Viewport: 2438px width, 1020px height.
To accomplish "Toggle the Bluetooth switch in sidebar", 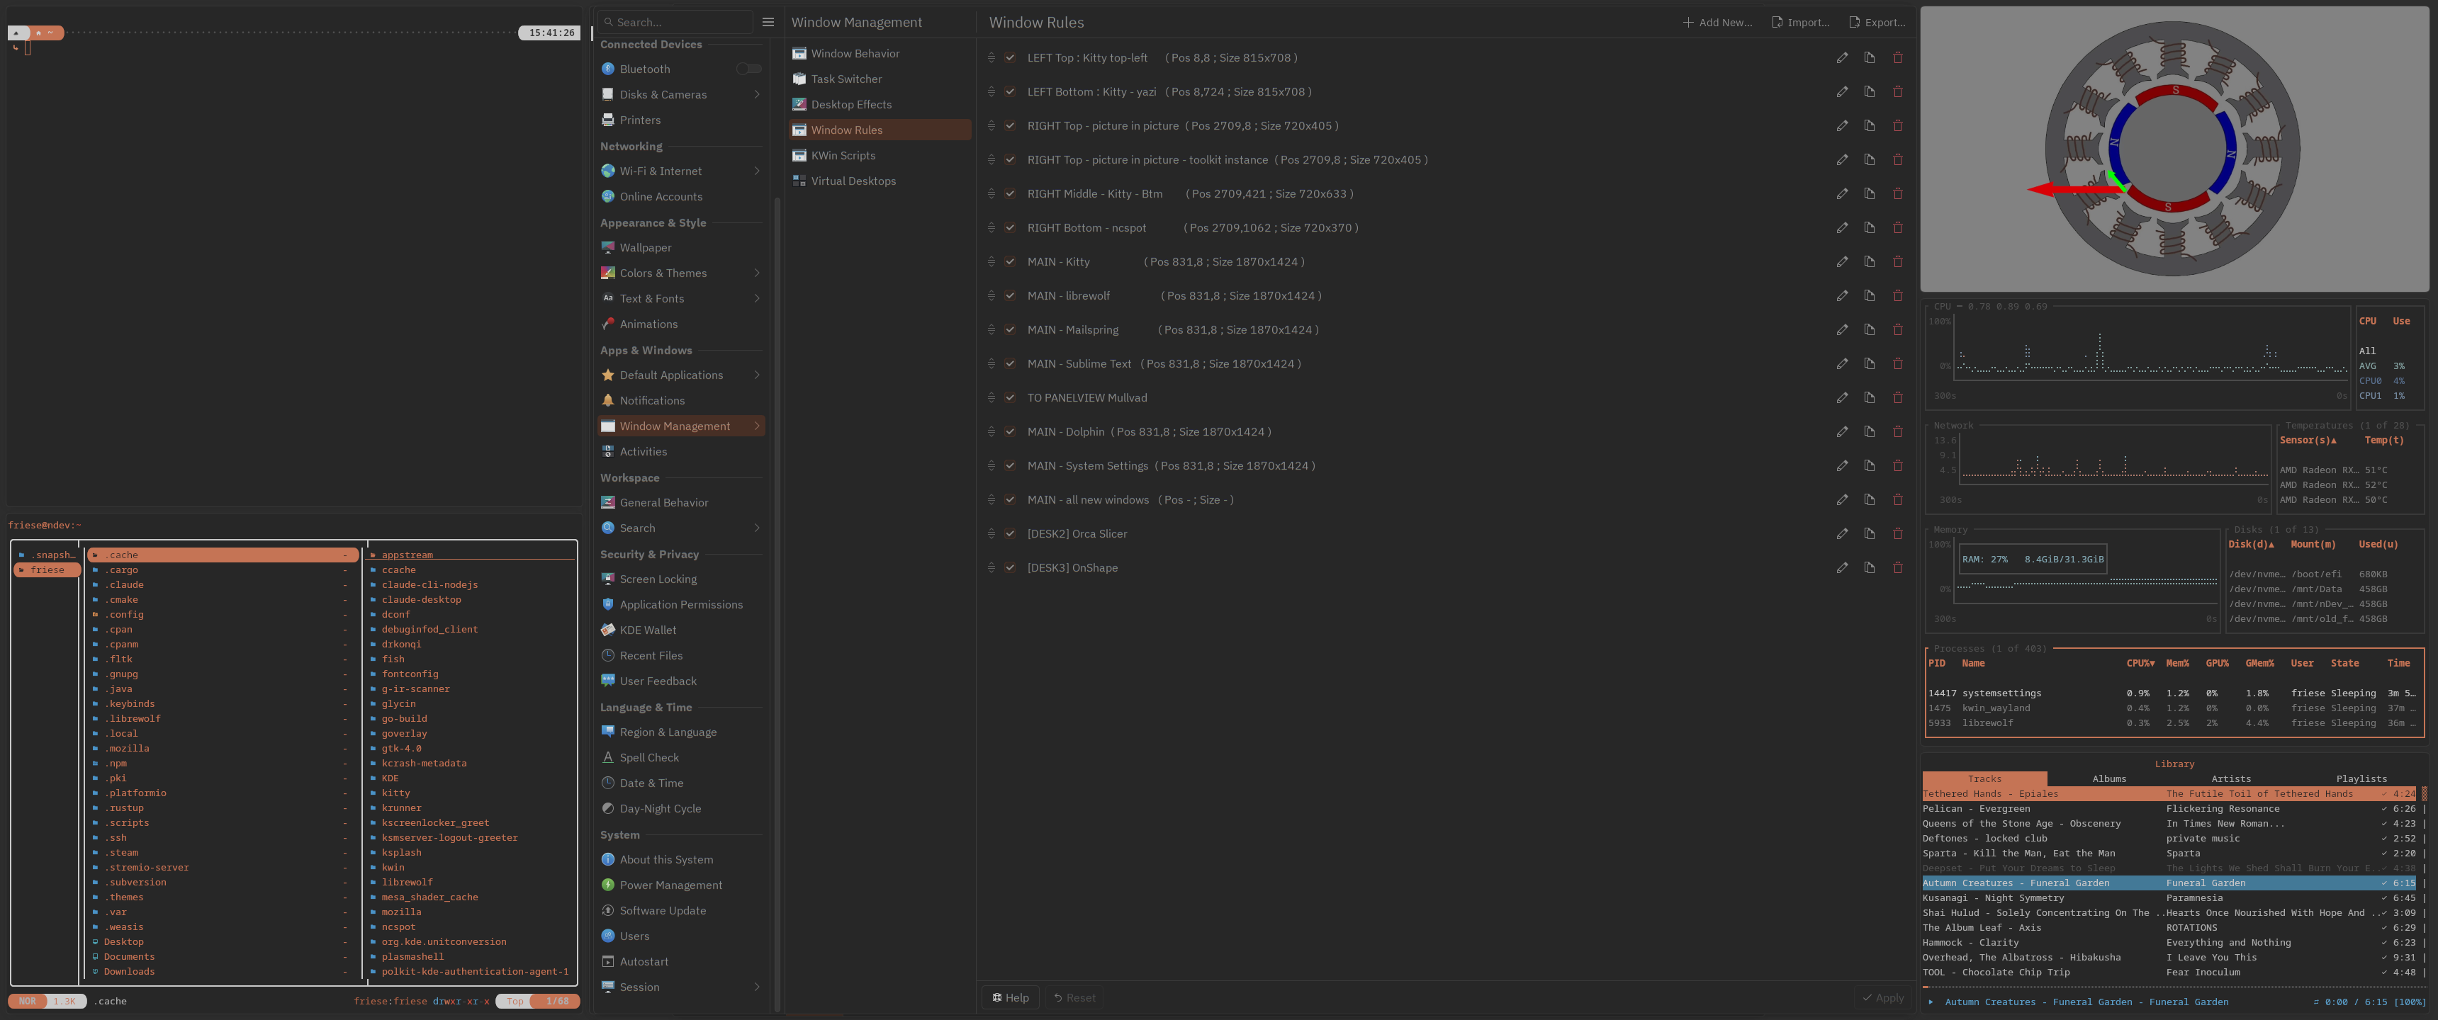I will coord(748,69).
